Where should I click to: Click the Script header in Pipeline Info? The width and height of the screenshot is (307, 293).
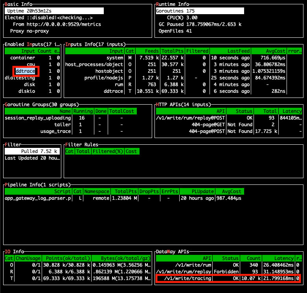(x=38, y=192)
